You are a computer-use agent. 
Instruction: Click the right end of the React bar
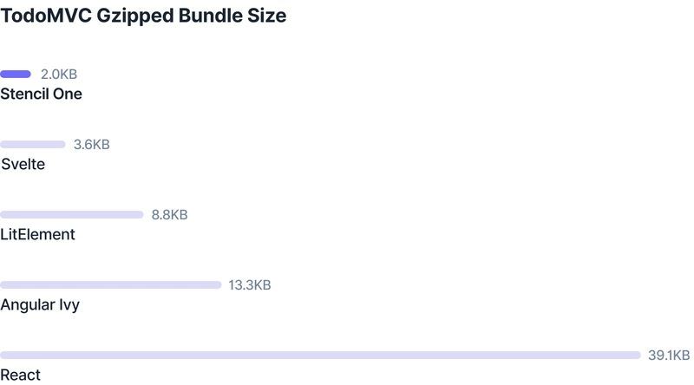[x=638, y=355]
